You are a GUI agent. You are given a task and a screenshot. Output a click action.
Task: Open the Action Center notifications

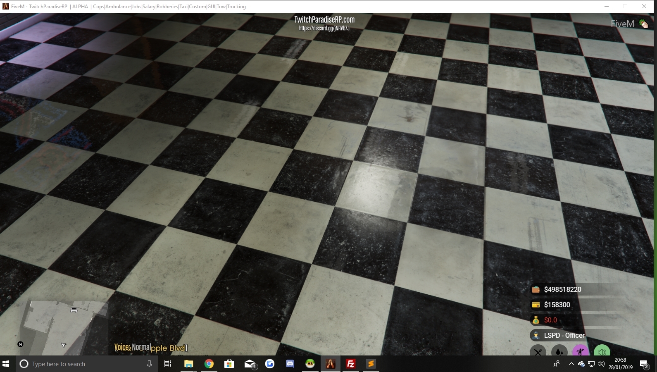[x=644, y=364]
